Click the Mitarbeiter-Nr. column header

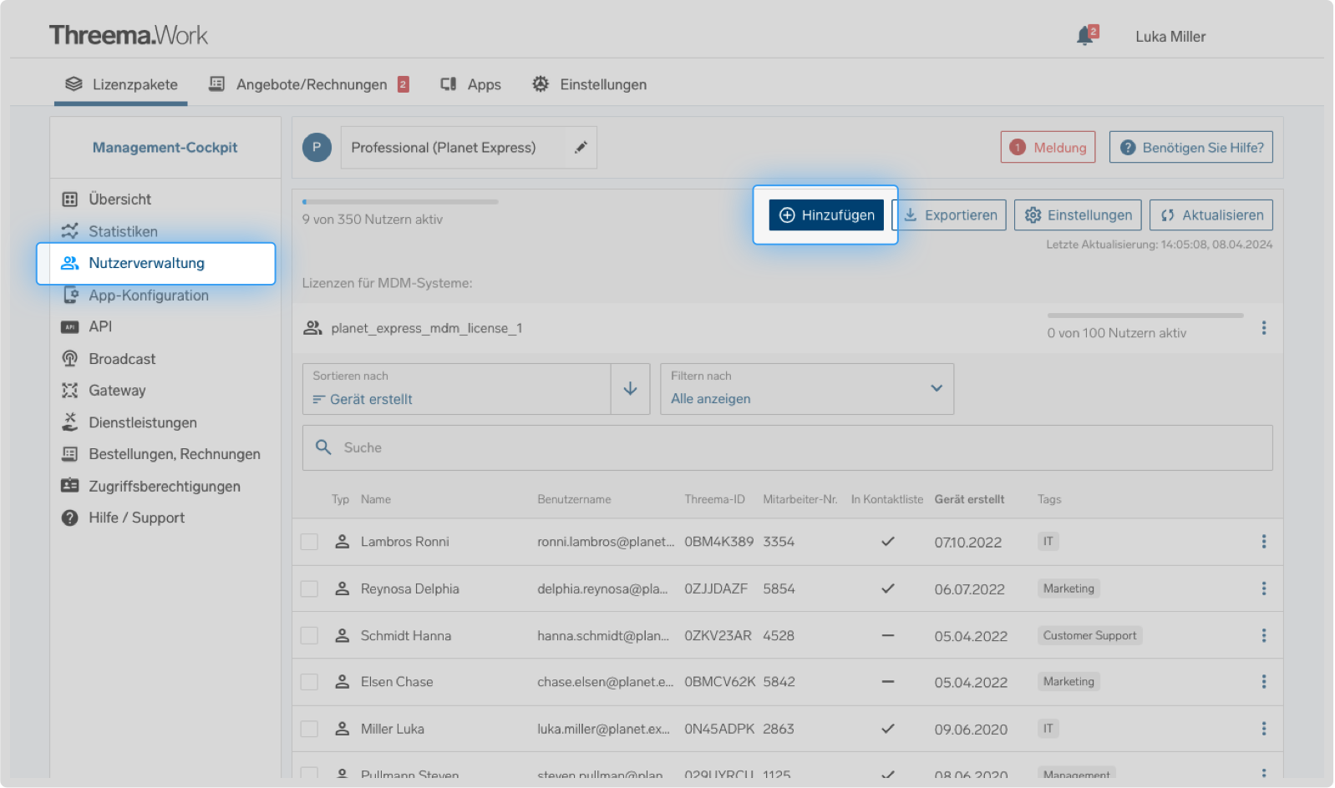pos(799,499)
